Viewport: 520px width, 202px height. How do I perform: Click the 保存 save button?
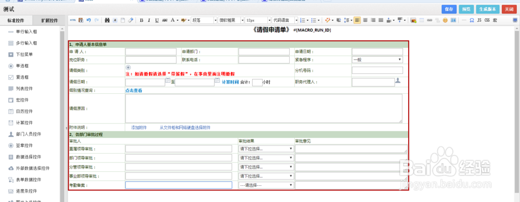[449, 9]
